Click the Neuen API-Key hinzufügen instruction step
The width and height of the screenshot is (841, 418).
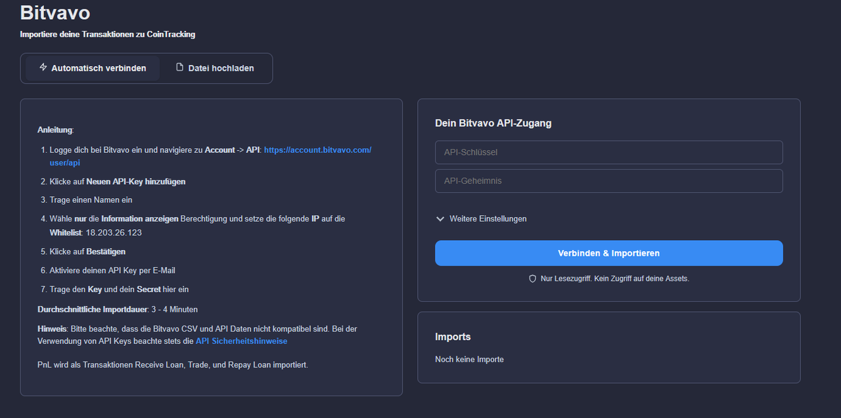pyautogui.click(x=118, y=182)
